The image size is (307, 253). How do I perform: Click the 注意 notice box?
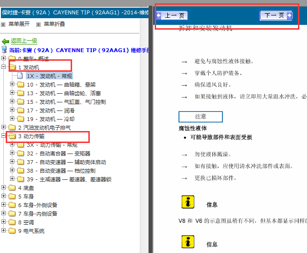point(201,117)
